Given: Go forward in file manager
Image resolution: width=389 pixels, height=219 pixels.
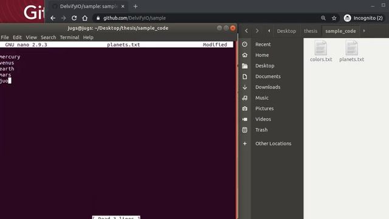Looking at the screenshot, I should click(x=257, y=31).
